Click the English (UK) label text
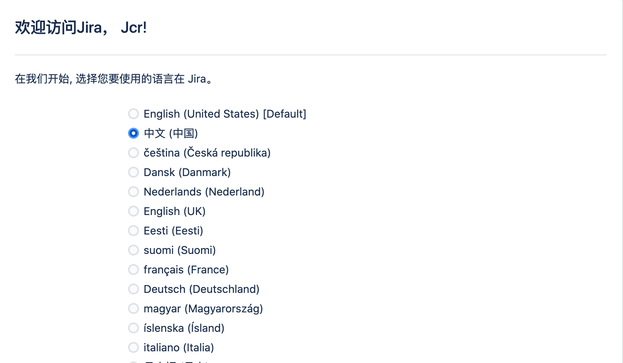 click(x=174, y=211)
